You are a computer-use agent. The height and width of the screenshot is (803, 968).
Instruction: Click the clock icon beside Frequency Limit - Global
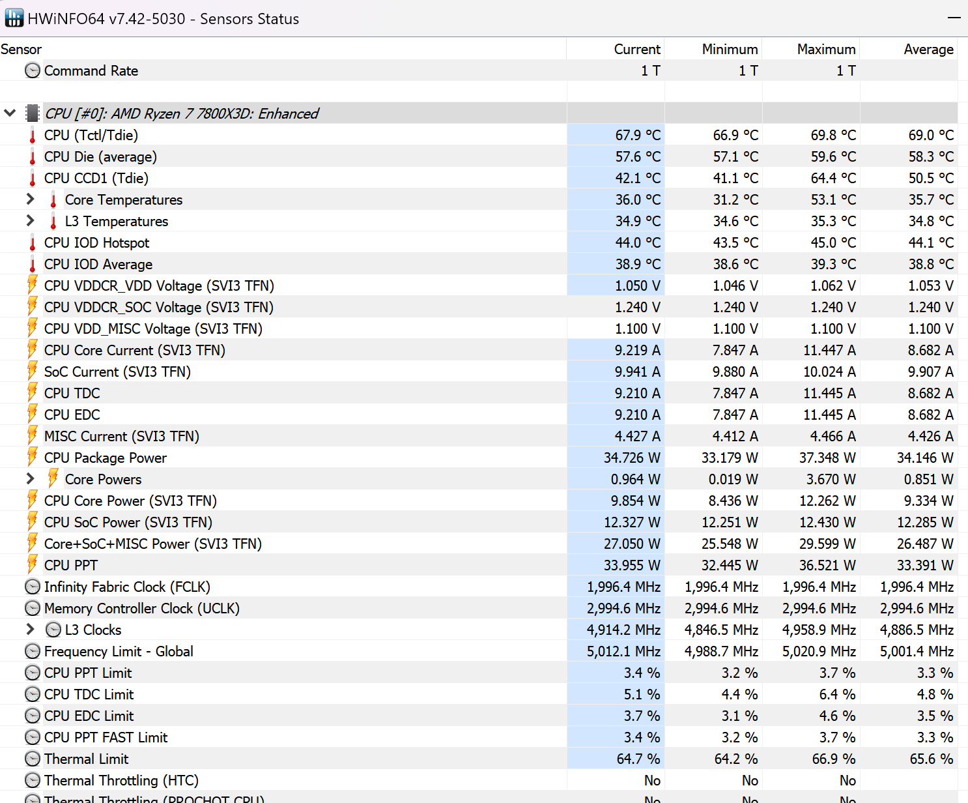(x=32, y=650)
